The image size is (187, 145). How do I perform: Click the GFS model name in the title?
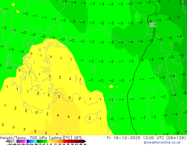click(x=78, y=138)
